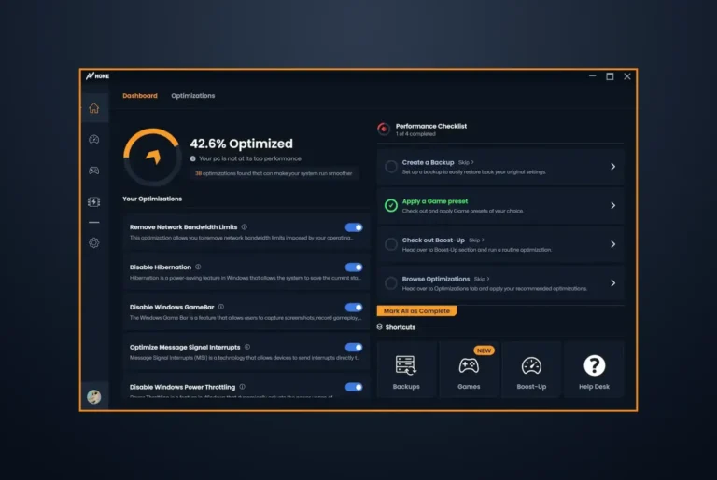Viewport: 717px width, 480px height.
Task: Launch the Games shortcut tile
Action: click(469, 369)
